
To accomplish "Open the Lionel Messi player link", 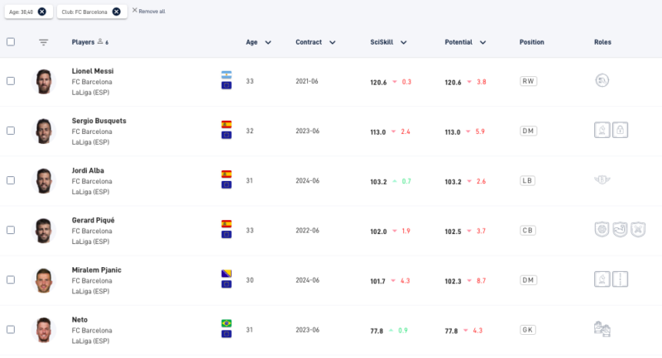I will [93, 71].
